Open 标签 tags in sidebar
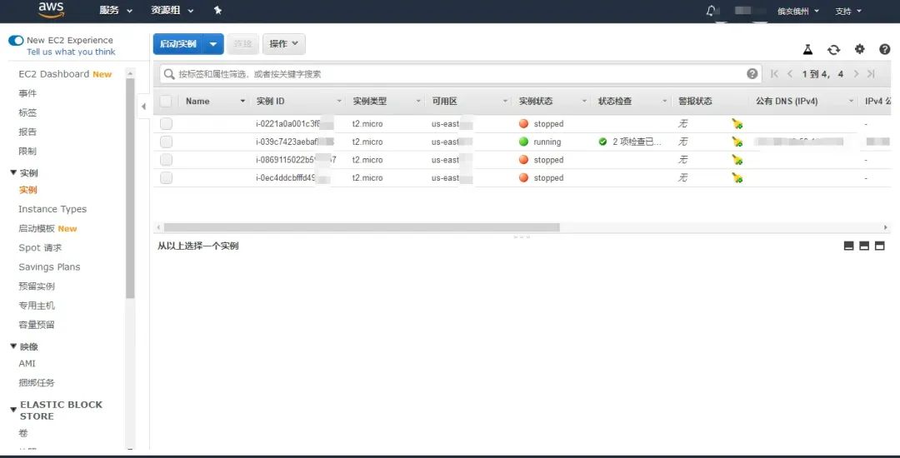Image resolution: width=900 pixels, height=458 pixels. (x=27, y=112)
